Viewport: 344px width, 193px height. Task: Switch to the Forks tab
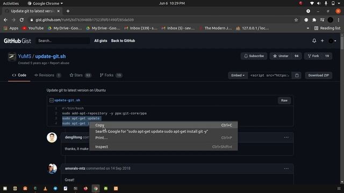[111, 75]
